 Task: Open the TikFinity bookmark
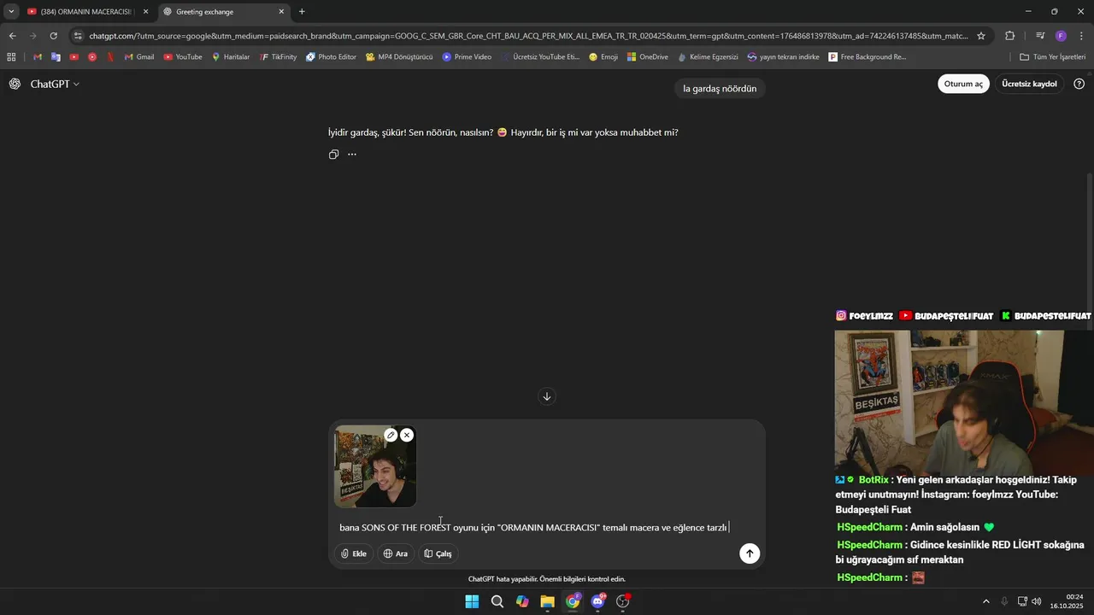point(278,57)
